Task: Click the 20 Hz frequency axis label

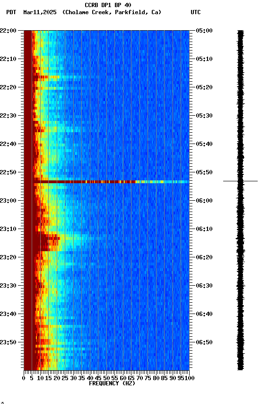Action: click(x=57, y=379)
